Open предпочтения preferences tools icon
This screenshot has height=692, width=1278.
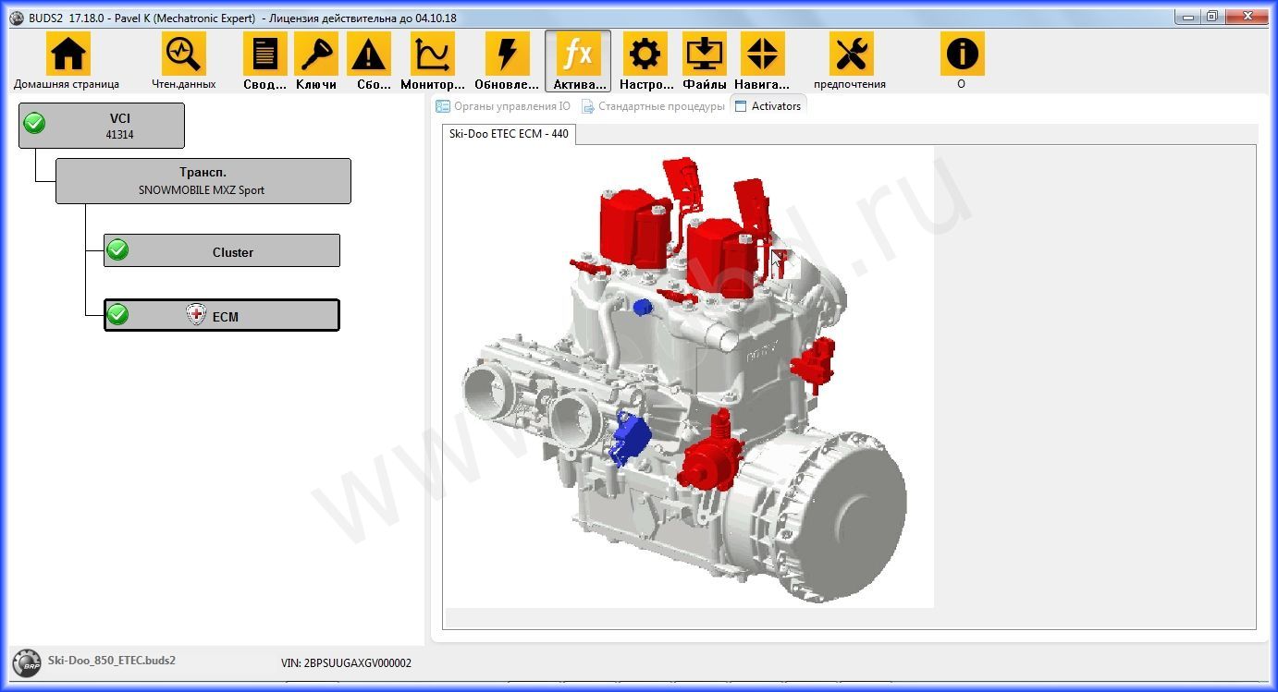(x=851, y=54)
